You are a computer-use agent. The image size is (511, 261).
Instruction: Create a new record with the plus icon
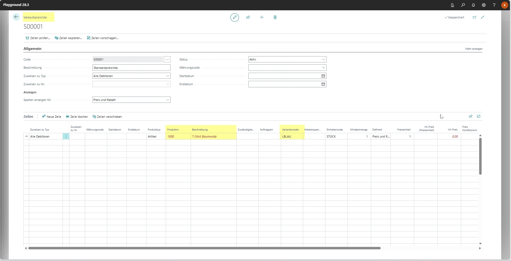coord(262,17)
